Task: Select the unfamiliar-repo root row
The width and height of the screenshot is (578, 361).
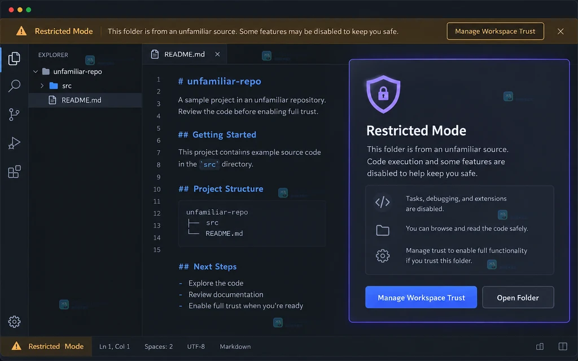Action: tap(85, 72)
